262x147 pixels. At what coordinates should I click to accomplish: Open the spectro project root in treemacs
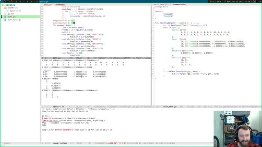coord(10,5)
